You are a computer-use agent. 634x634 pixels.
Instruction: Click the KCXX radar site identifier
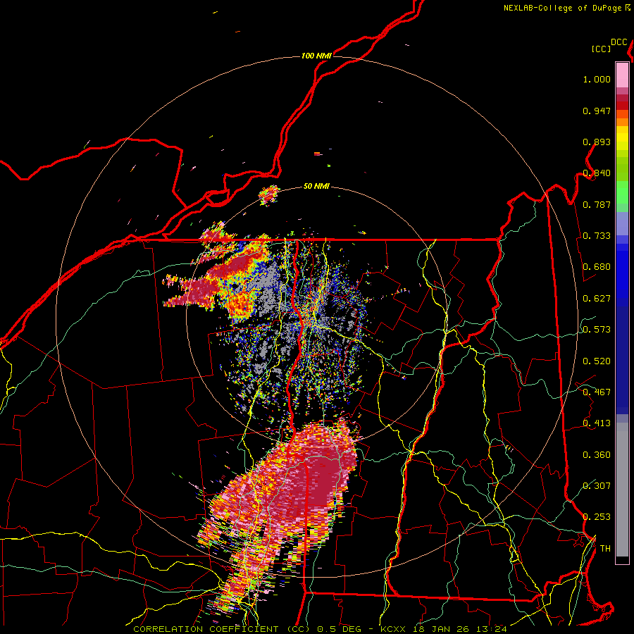click(392, 629)
